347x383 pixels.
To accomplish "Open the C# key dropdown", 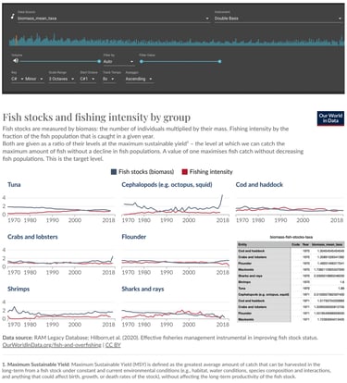I will click(18, 79).
